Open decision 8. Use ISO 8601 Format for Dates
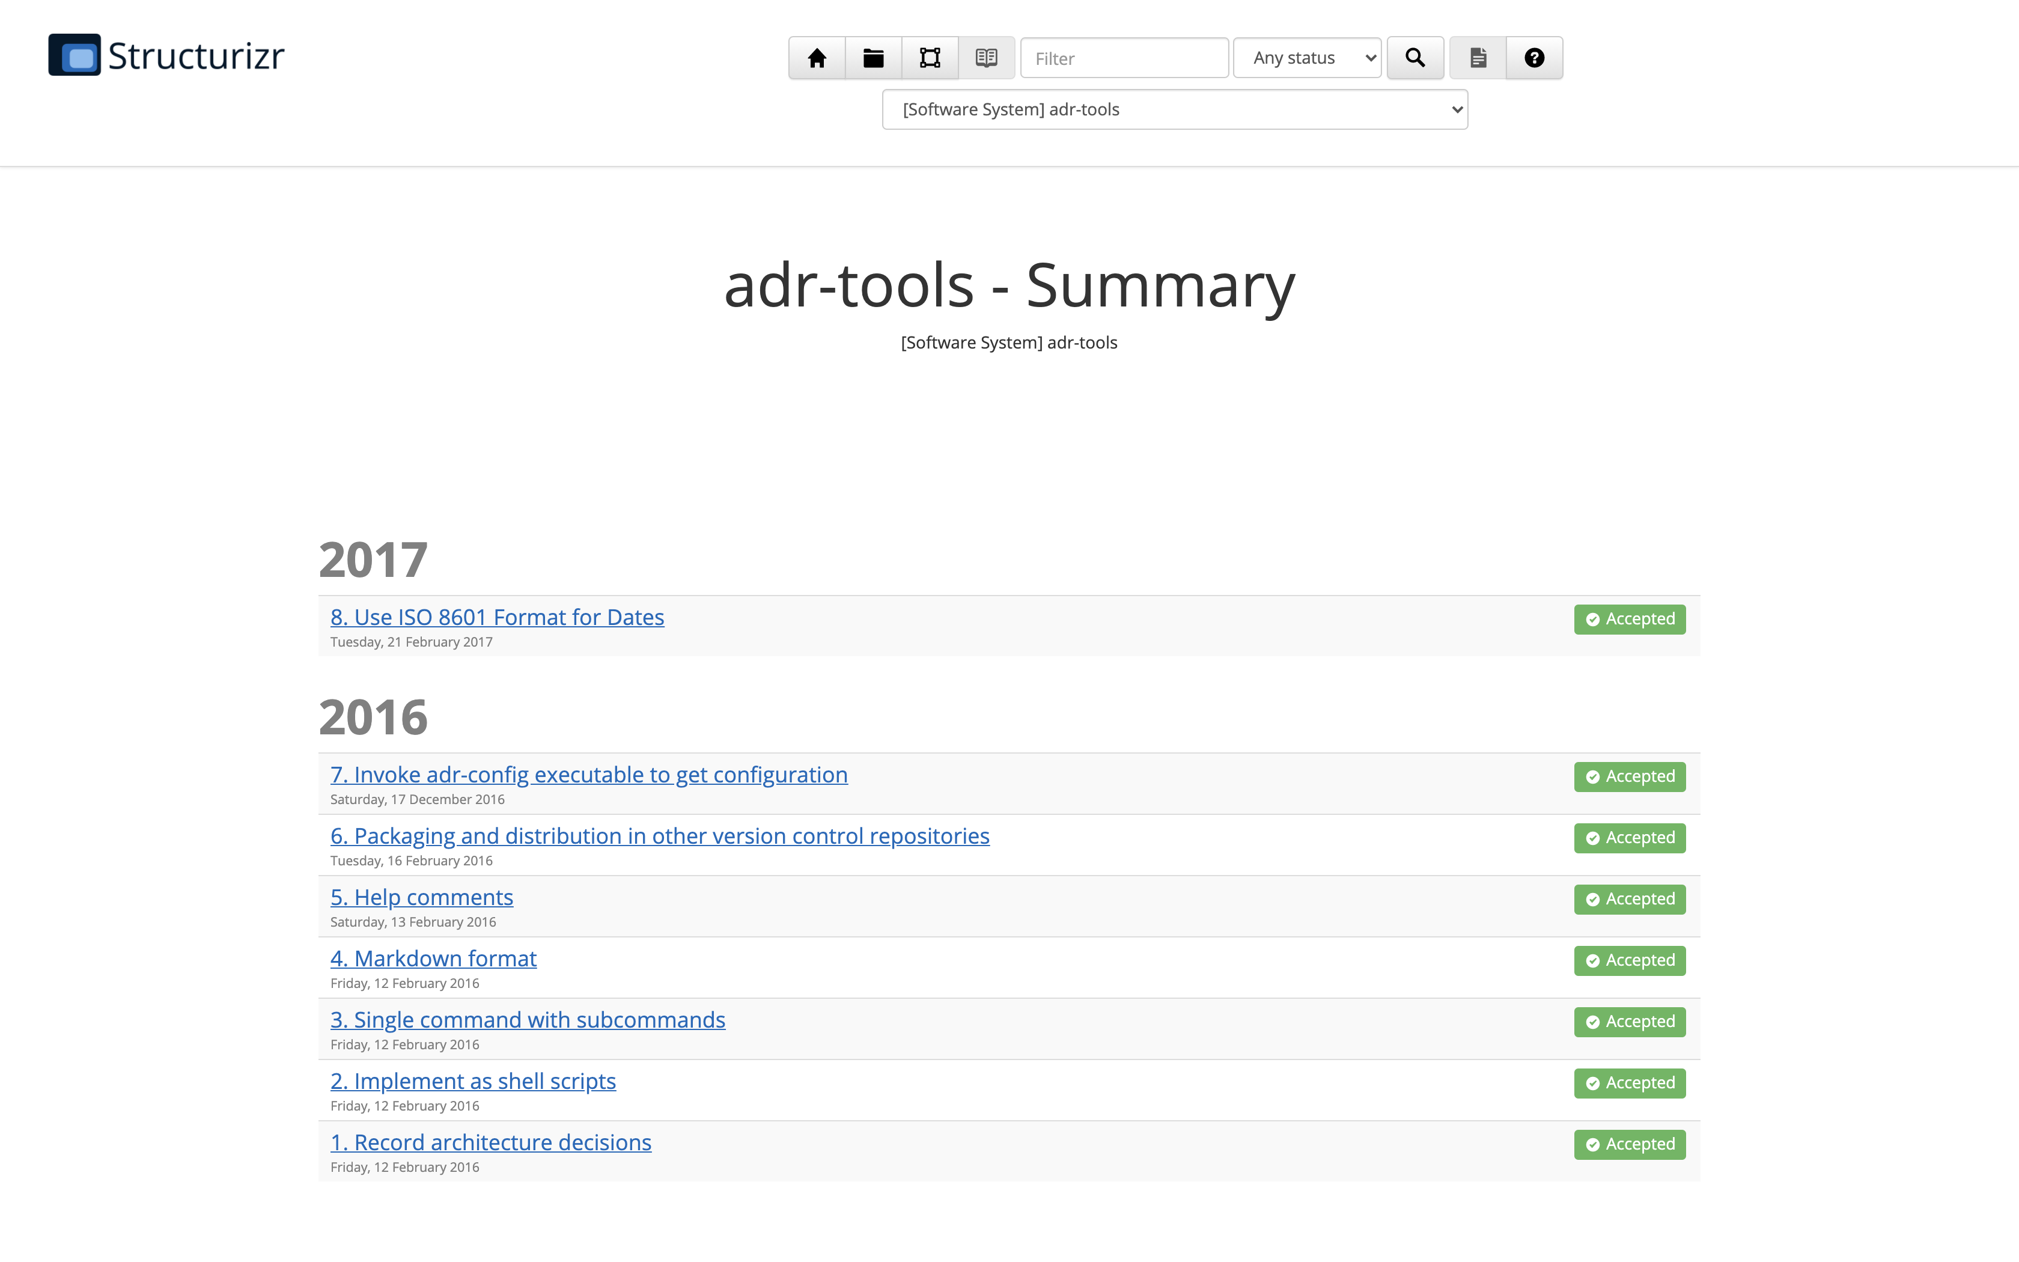2019x1262 pixels. 496,617
